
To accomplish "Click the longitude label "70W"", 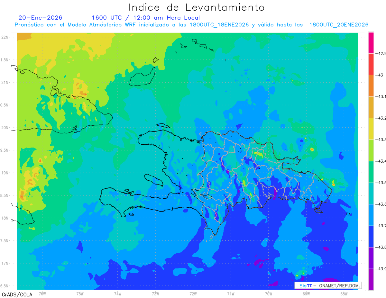I will (268, 294).
